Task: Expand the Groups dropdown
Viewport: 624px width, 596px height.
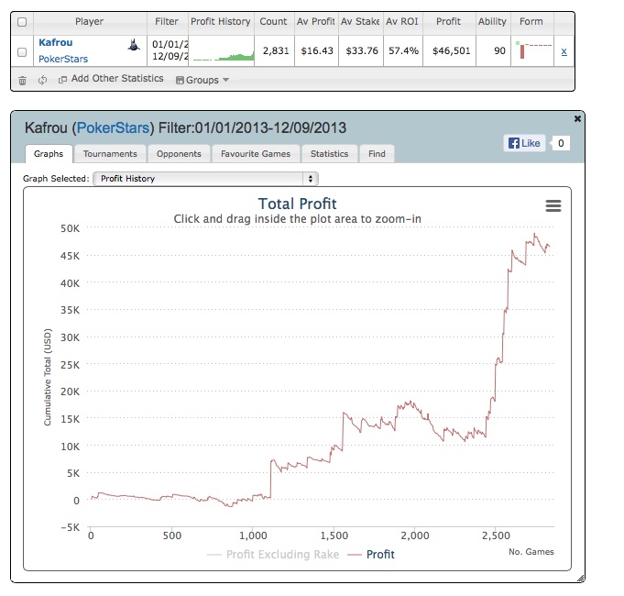Action: [202, 80]
